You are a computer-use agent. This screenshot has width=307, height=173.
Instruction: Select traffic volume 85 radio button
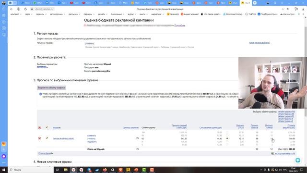tap(227, 136)
